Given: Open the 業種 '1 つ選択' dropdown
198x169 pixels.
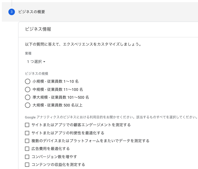Looking at the screenshot, I should pos(36,62).
